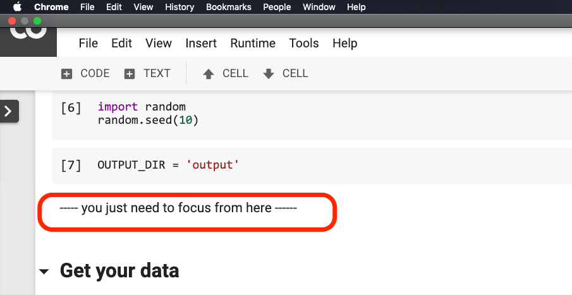Select the cell number [6] run area
The height and width of the screenshot is (295, 572).
click(x=71, y=108)
